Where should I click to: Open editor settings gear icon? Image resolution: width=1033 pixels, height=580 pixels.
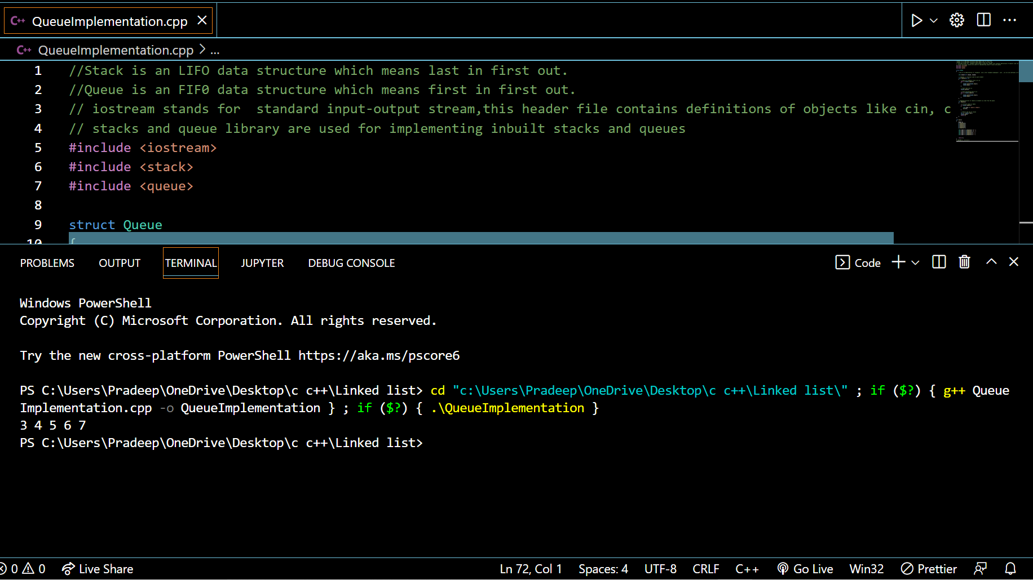click(x=957, y=21)
